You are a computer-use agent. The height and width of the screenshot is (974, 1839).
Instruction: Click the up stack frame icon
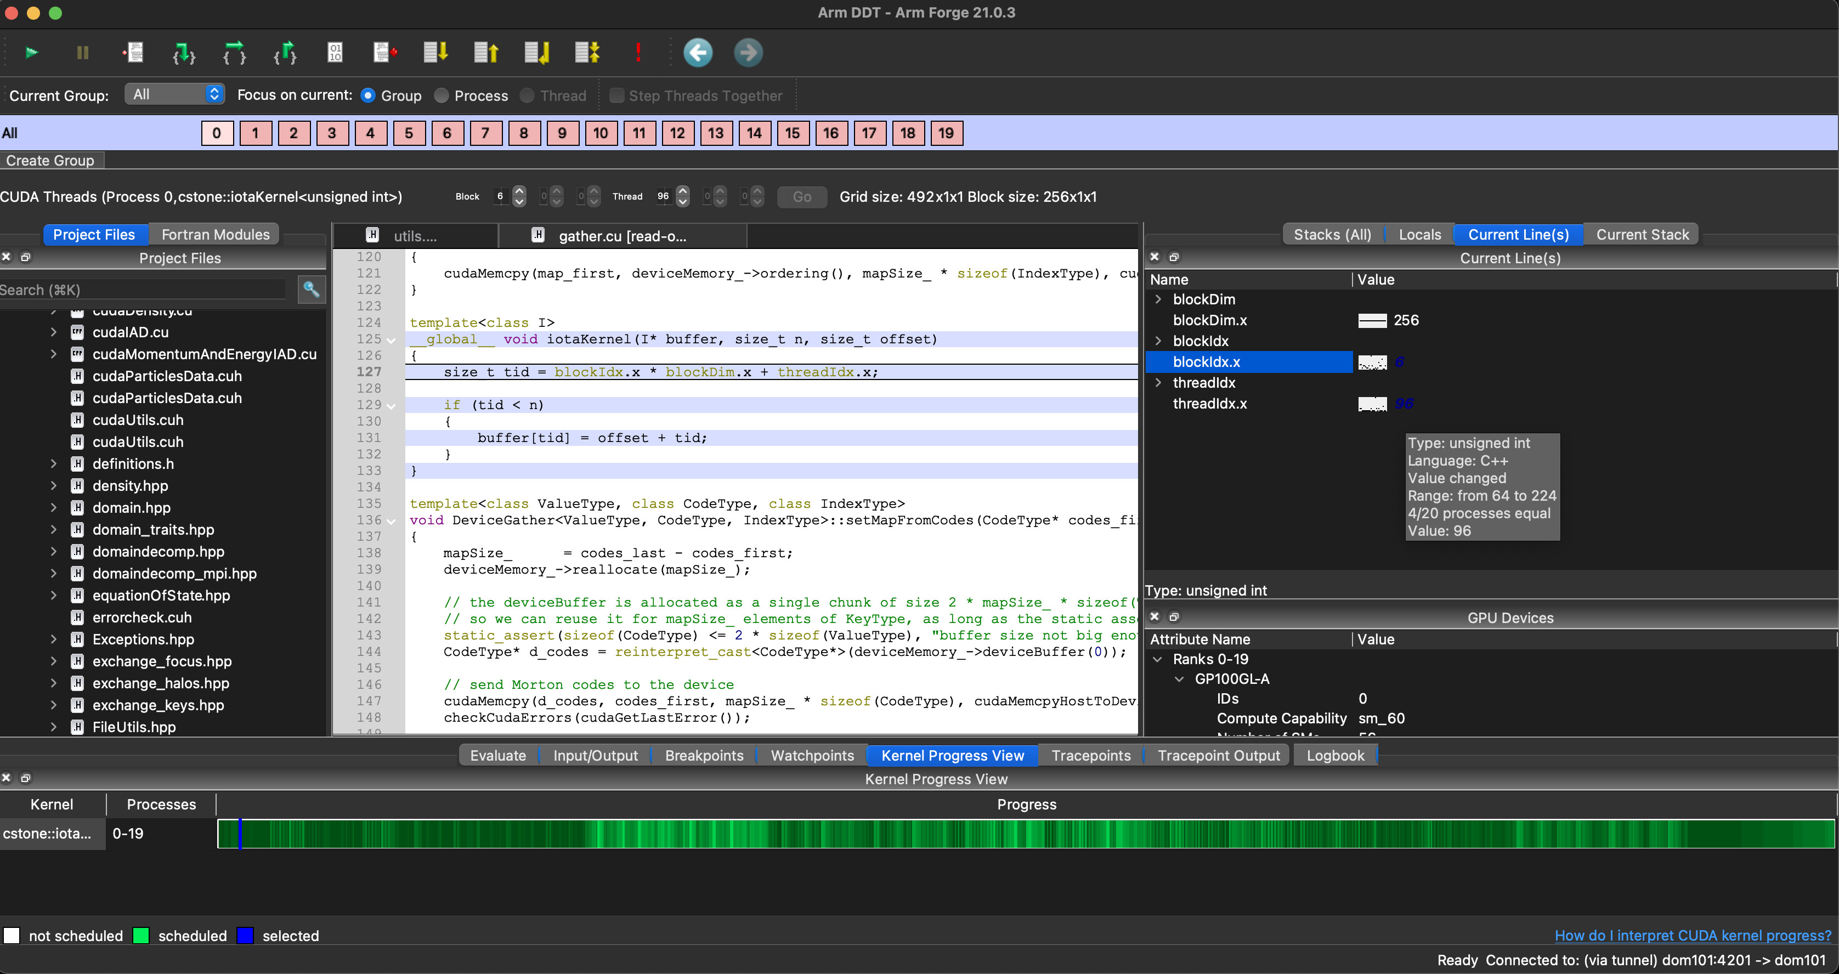tap(486, 52)
